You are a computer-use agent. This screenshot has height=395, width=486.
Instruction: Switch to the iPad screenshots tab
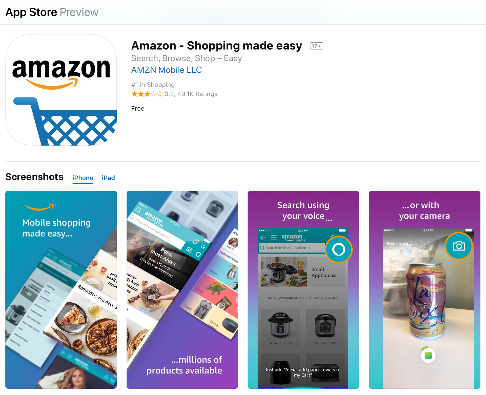point(108,178)
